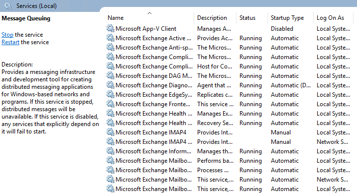Select the Exchange Anti-sp... service gear icon
The height and width of the screenshot is (194, 357).
click(x=111, y=48)
